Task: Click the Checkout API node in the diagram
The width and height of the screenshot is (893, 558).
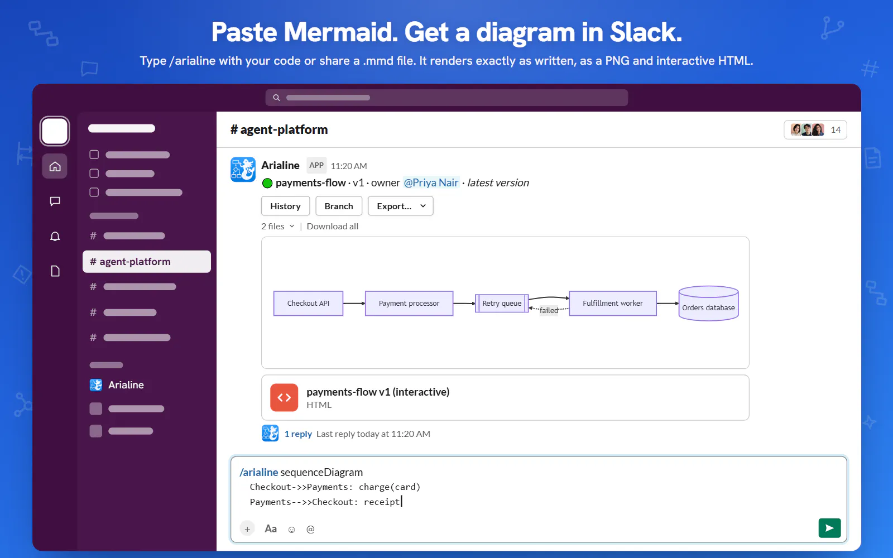Action: (x=308, y=304)
